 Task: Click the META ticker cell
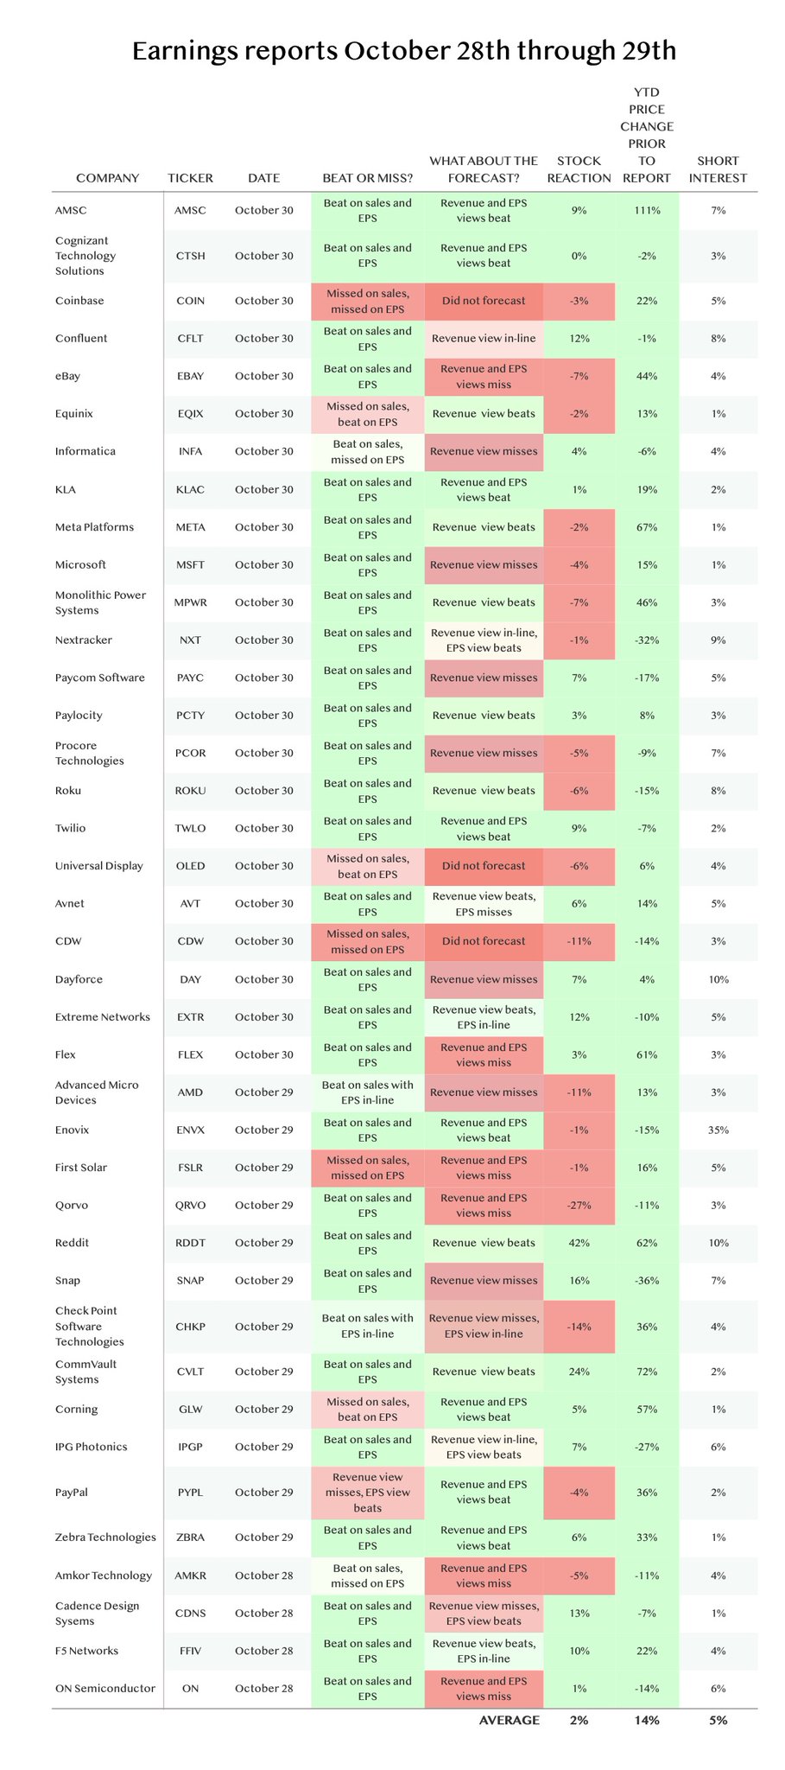click(x=190, y=527)
